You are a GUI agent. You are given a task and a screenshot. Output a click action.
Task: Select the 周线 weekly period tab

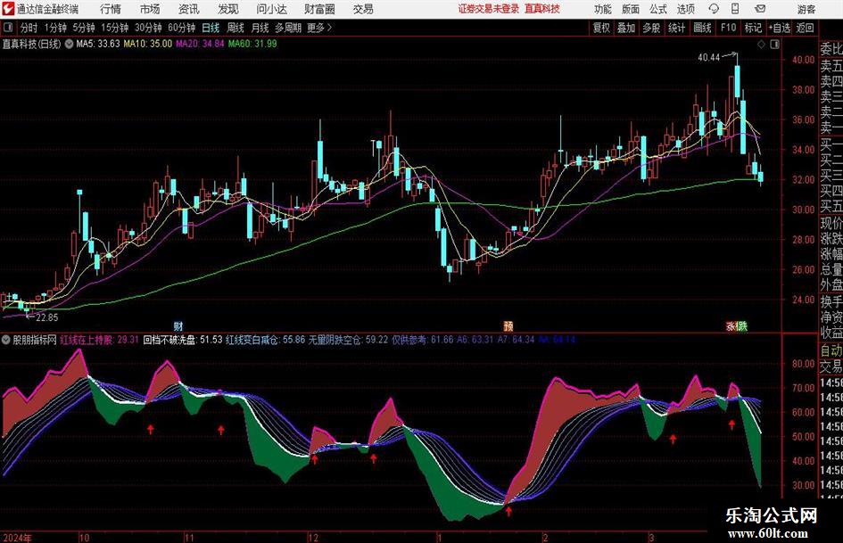coord(236,28)
